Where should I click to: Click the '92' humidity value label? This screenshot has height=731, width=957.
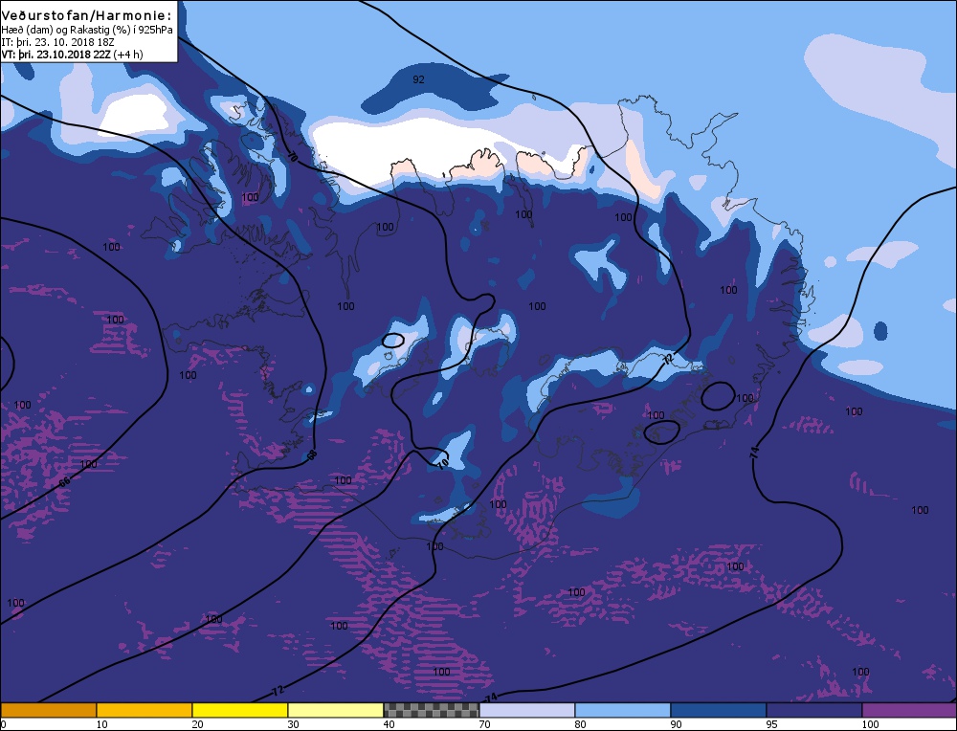tap(419, 79)
